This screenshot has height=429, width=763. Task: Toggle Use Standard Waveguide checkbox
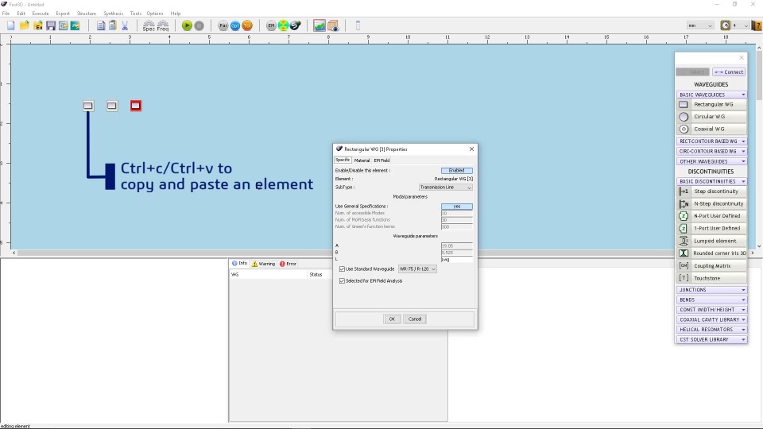pos(342,269)
